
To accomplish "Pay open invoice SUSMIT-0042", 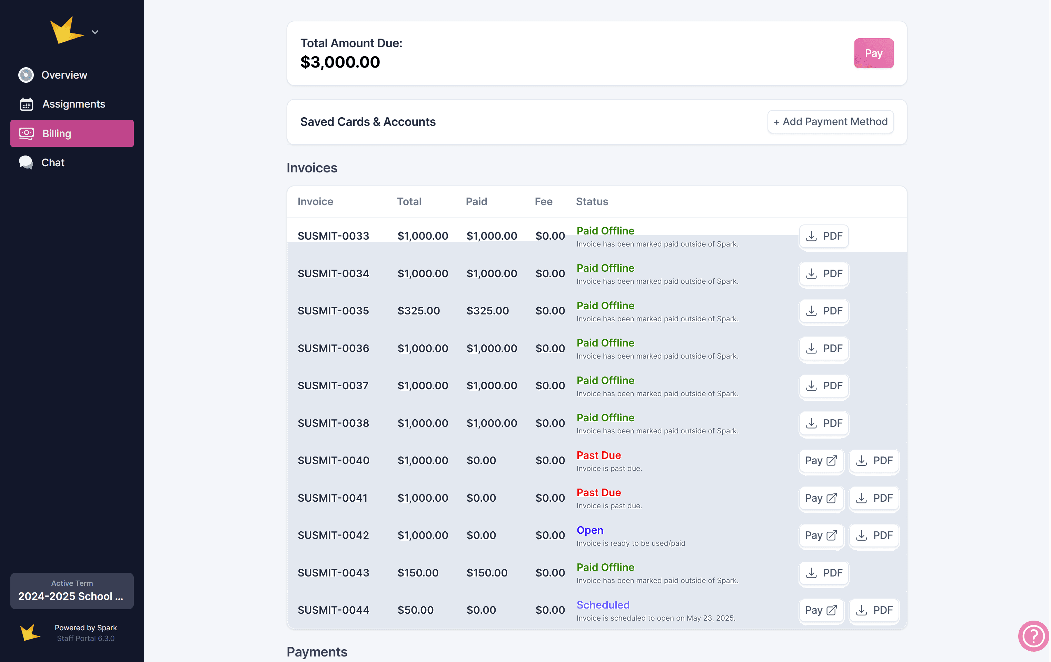I will (821, 535).
